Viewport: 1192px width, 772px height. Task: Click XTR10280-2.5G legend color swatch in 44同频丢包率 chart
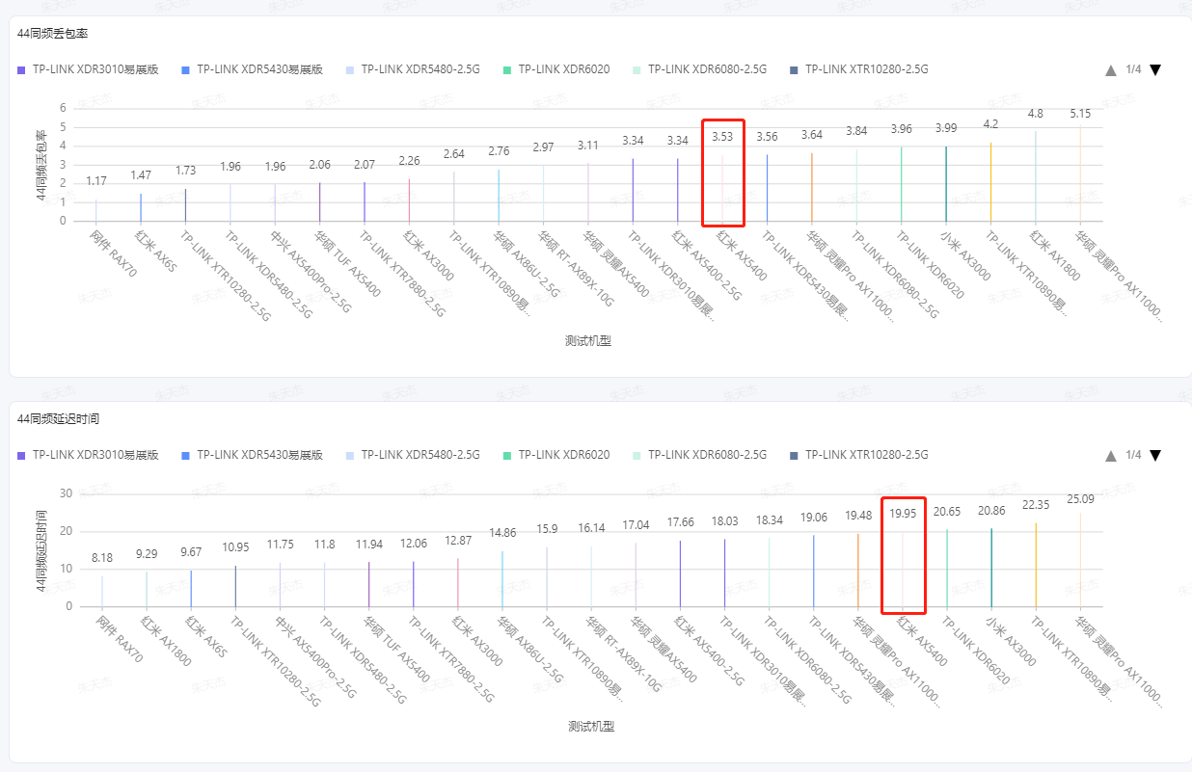[x=794, y=69]
